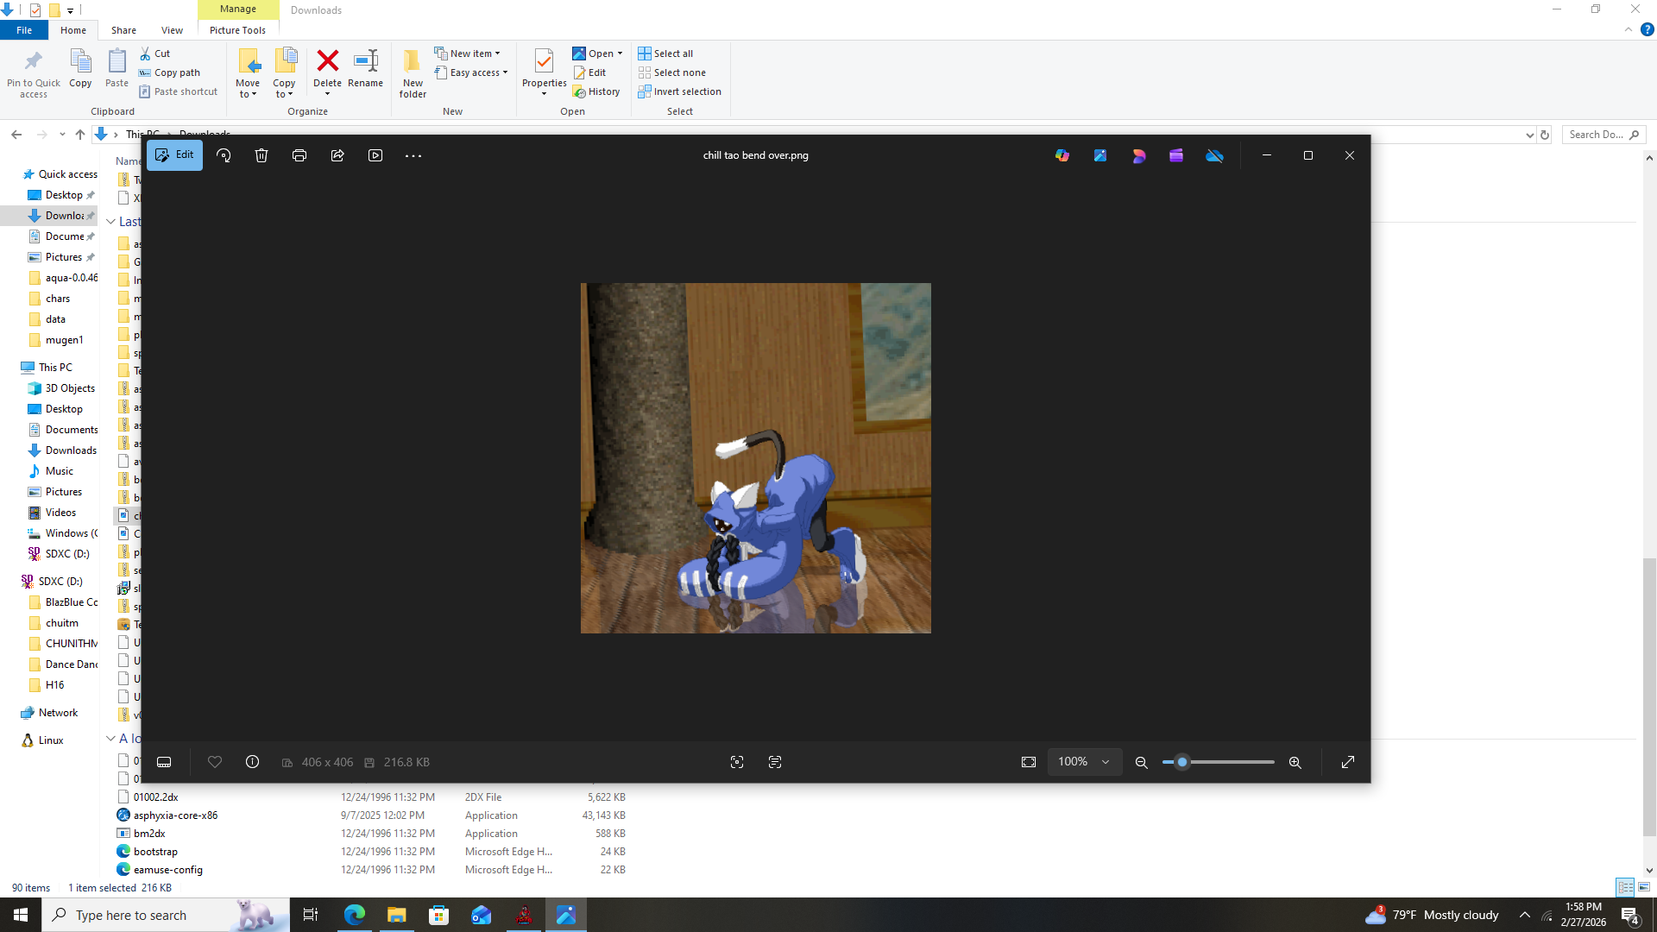Open Designer app icon in Photos

1138,155
